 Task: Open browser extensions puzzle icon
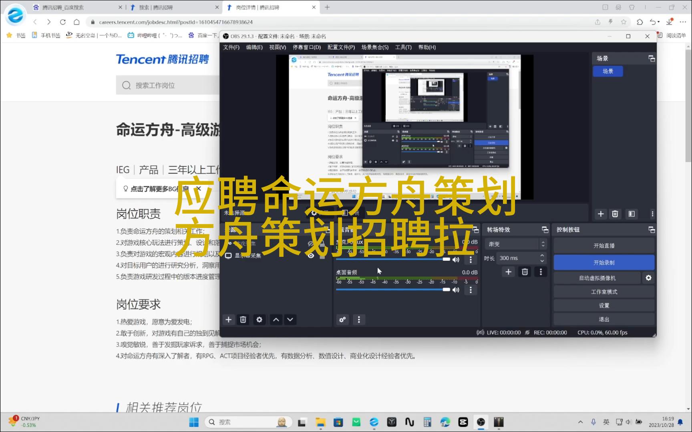click(x=640, y=22)
